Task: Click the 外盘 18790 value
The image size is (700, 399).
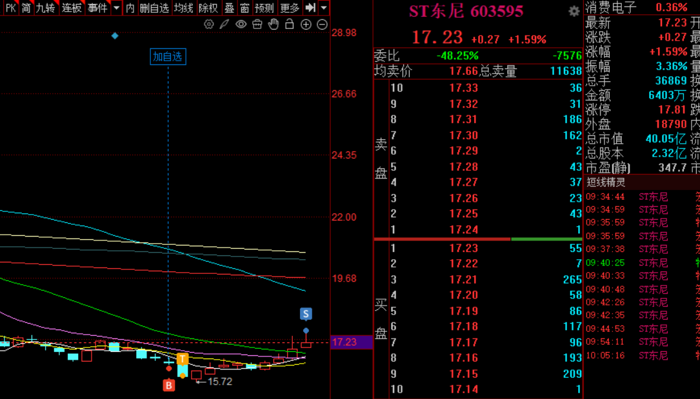Action: click(671, 124)
